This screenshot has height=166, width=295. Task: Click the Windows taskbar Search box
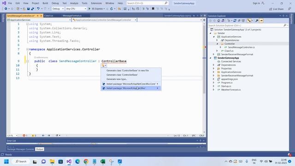tap(21, 161)
